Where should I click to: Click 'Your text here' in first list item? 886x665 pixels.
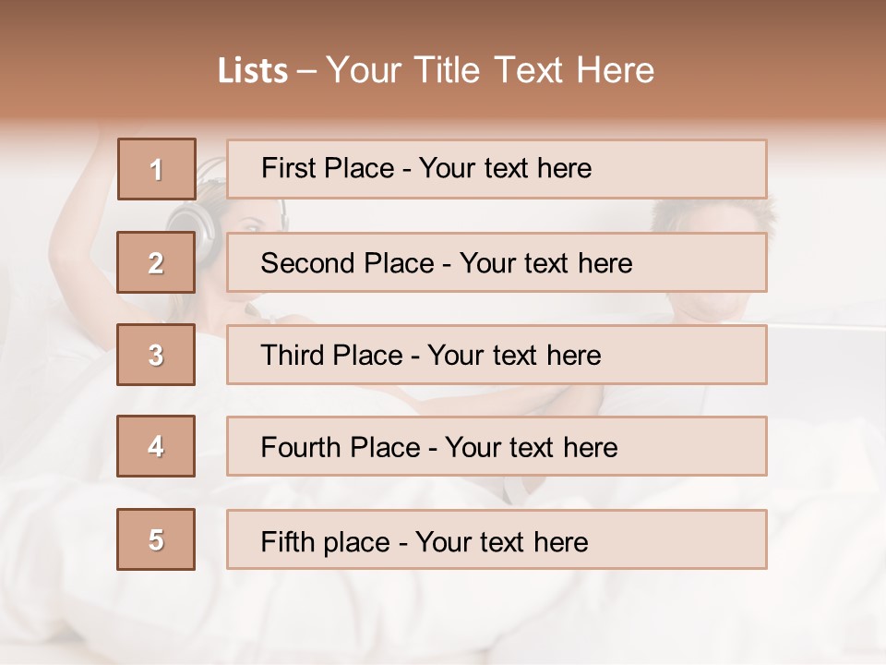click(505, 168)
